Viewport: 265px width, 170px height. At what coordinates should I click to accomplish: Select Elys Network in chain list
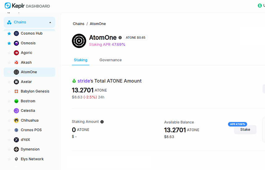coord(32,159)
